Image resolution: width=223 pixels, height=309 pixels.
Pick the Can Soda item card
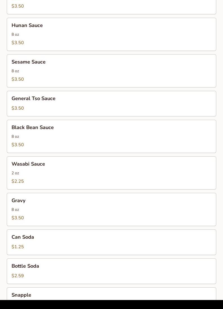pyautogui.click(x=111, y=242)
